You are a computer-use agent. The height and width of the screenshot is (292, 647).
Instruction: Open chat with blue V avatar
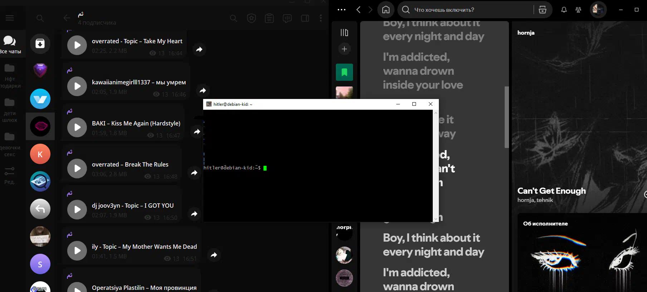point(40,99)
